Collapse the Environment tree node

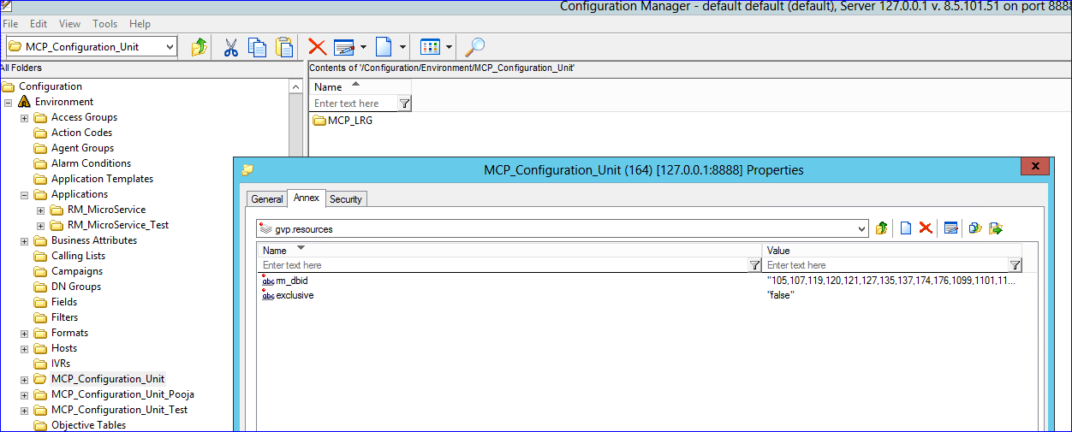(x=8, y=102)
